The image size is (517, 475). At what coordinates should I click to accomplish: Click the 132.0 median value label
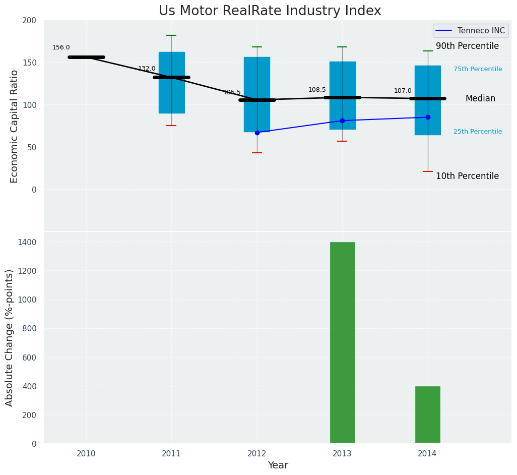coord(147,69)
